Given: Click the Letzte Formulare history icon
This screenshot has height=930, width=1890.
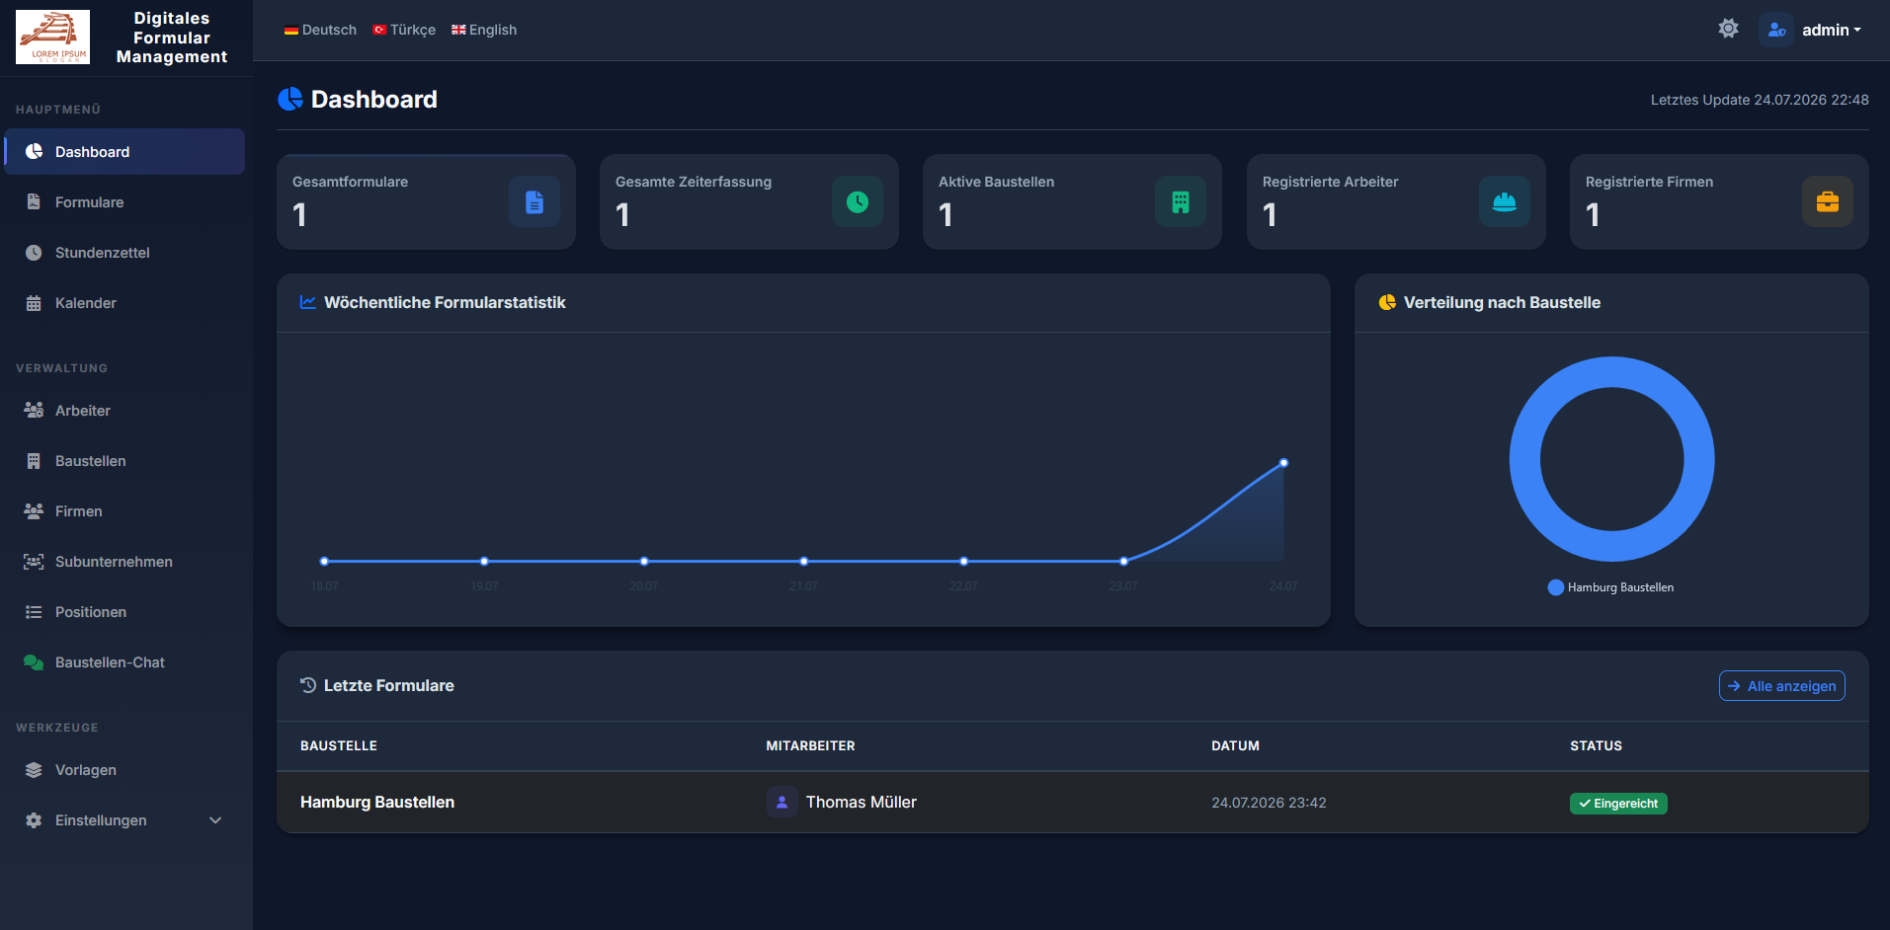Looking at the screenshot, I should click(x=308, y=684).
